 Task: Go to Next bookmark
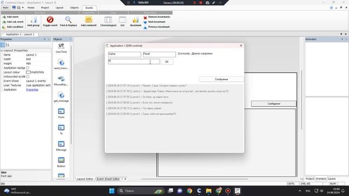154,22
